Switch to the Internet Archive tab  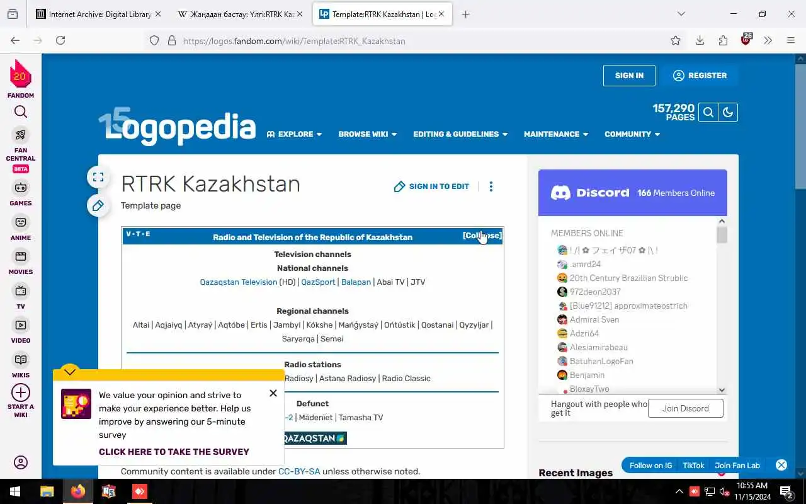point(99,14)
